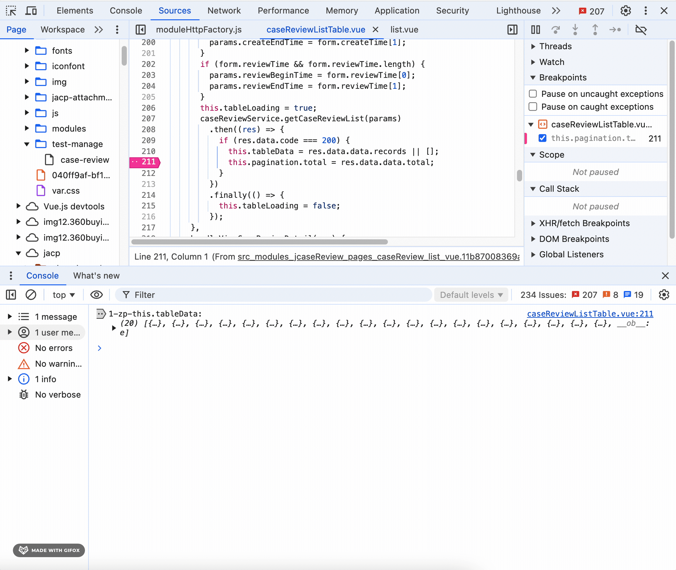Screen dimensions: 676x570
Task: Pause script execution button
Action: [535, 30]
